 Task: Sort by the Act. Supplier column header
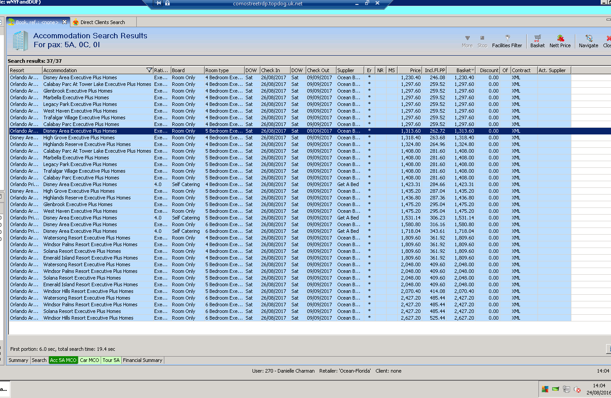click(554, 70)
